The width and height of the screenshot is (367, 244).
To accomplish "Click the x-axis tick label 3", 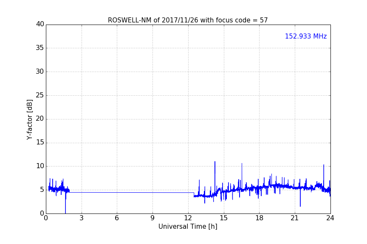I will click(x=82, y=218).
